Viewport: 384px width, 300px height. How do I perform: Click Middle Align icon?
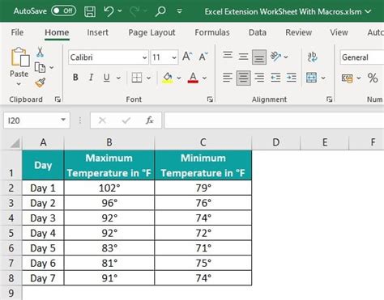pos(243,57)
